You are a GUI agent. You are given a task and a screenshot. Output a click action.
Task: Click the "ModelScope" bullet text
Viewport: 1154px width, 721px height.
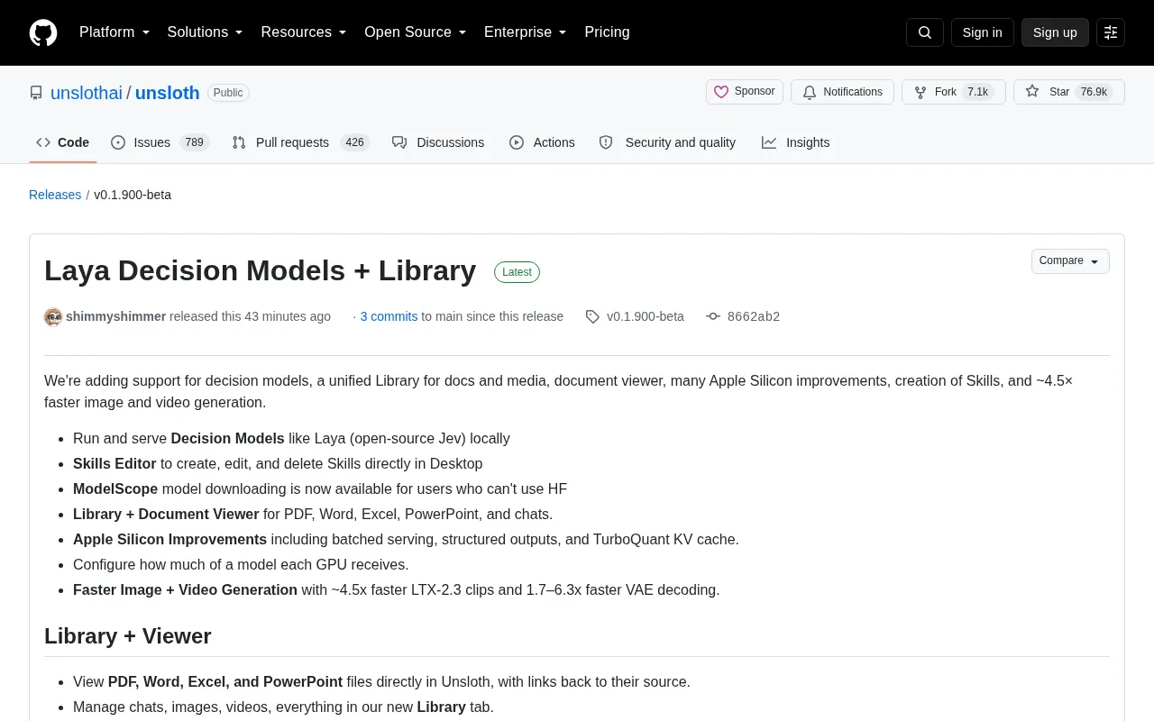pyautogui.click(x=115, y=488)
